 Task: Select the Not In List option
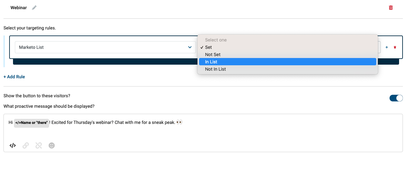point(287,69)
